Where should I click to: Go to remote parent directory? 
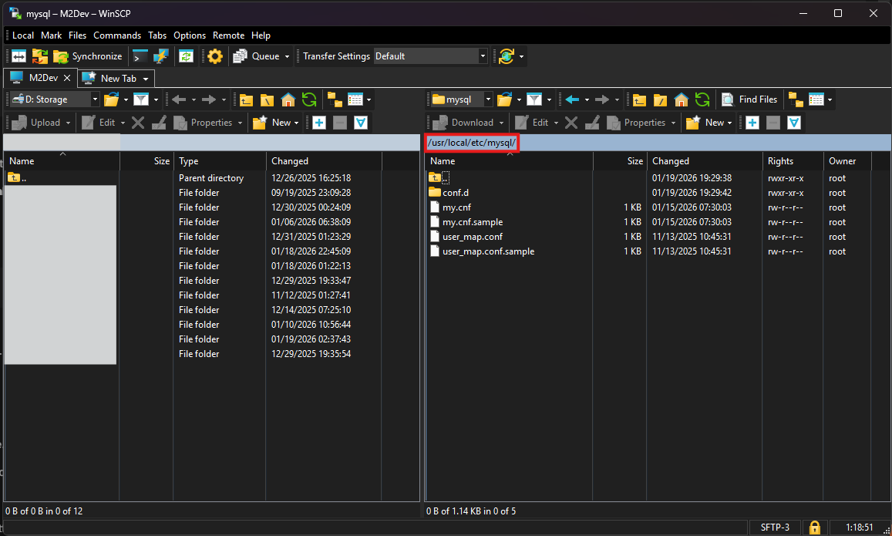point(639,99)
